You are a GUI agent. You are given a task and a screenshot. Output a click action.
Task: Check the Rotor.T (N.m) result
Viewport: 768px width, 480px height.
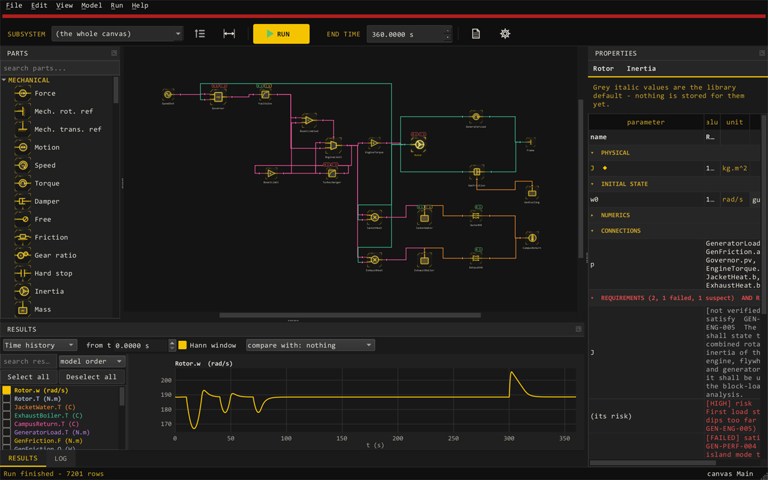[x=7, y=399]
